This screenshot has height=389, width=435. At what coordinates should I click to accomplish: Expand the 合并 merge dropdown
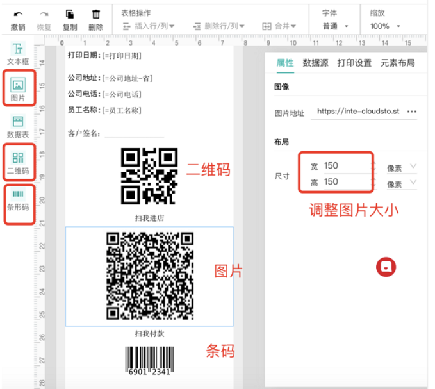click(x=279, y=26)
